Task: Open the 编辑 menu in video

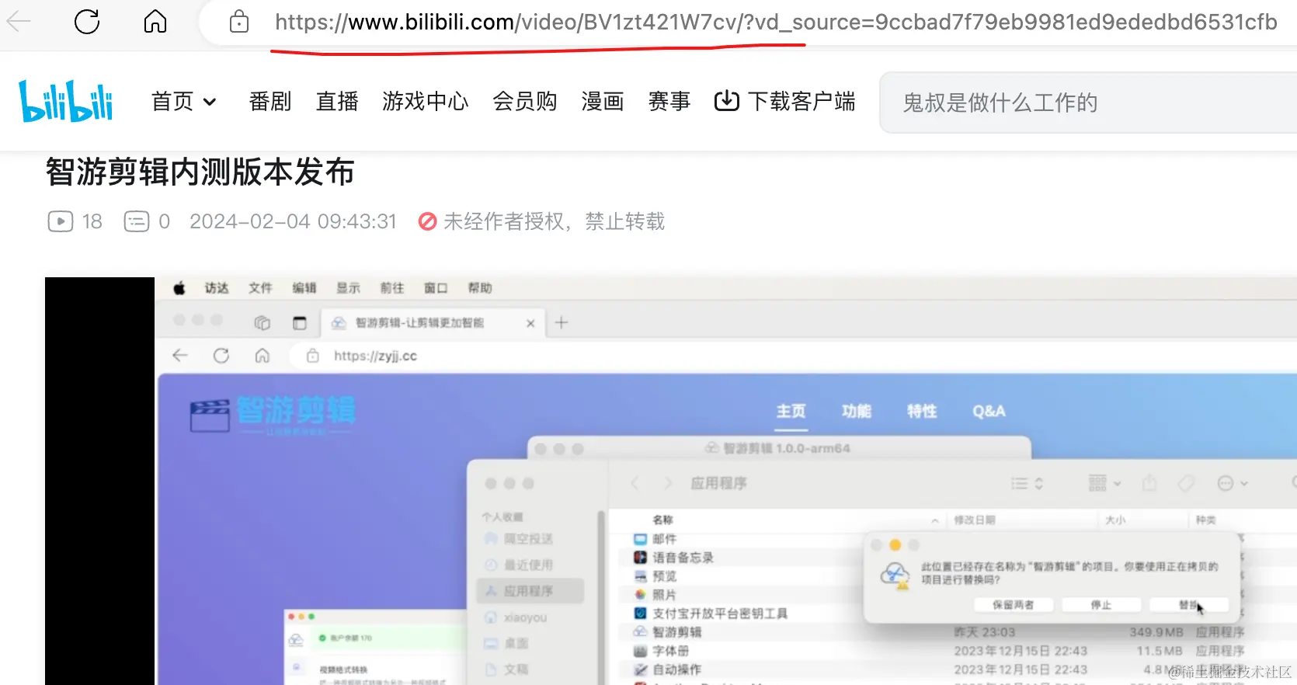Action: pyautogui.click(x=304, y=288)
